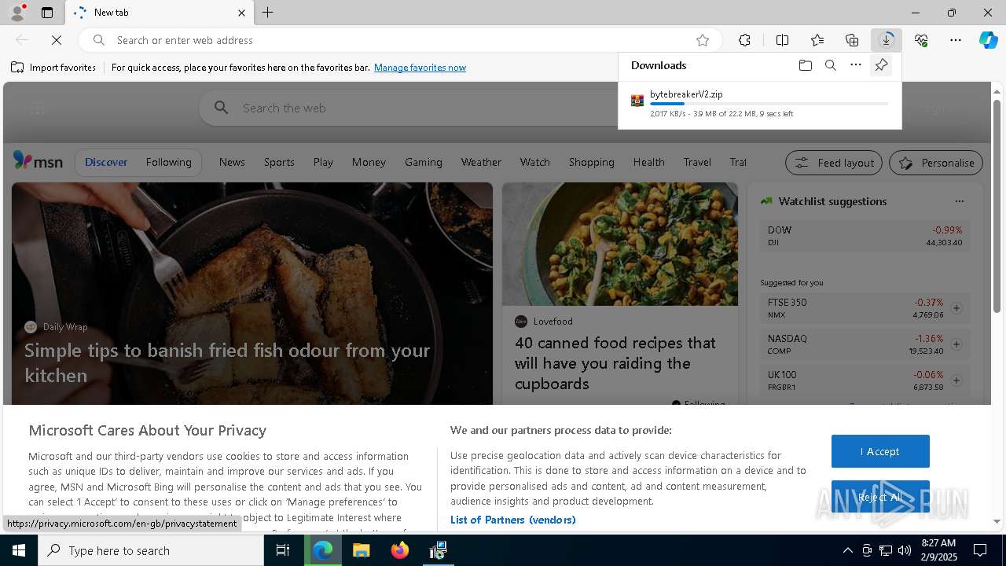Open downloads folder icon in Downloads panel

click(805, 65)
